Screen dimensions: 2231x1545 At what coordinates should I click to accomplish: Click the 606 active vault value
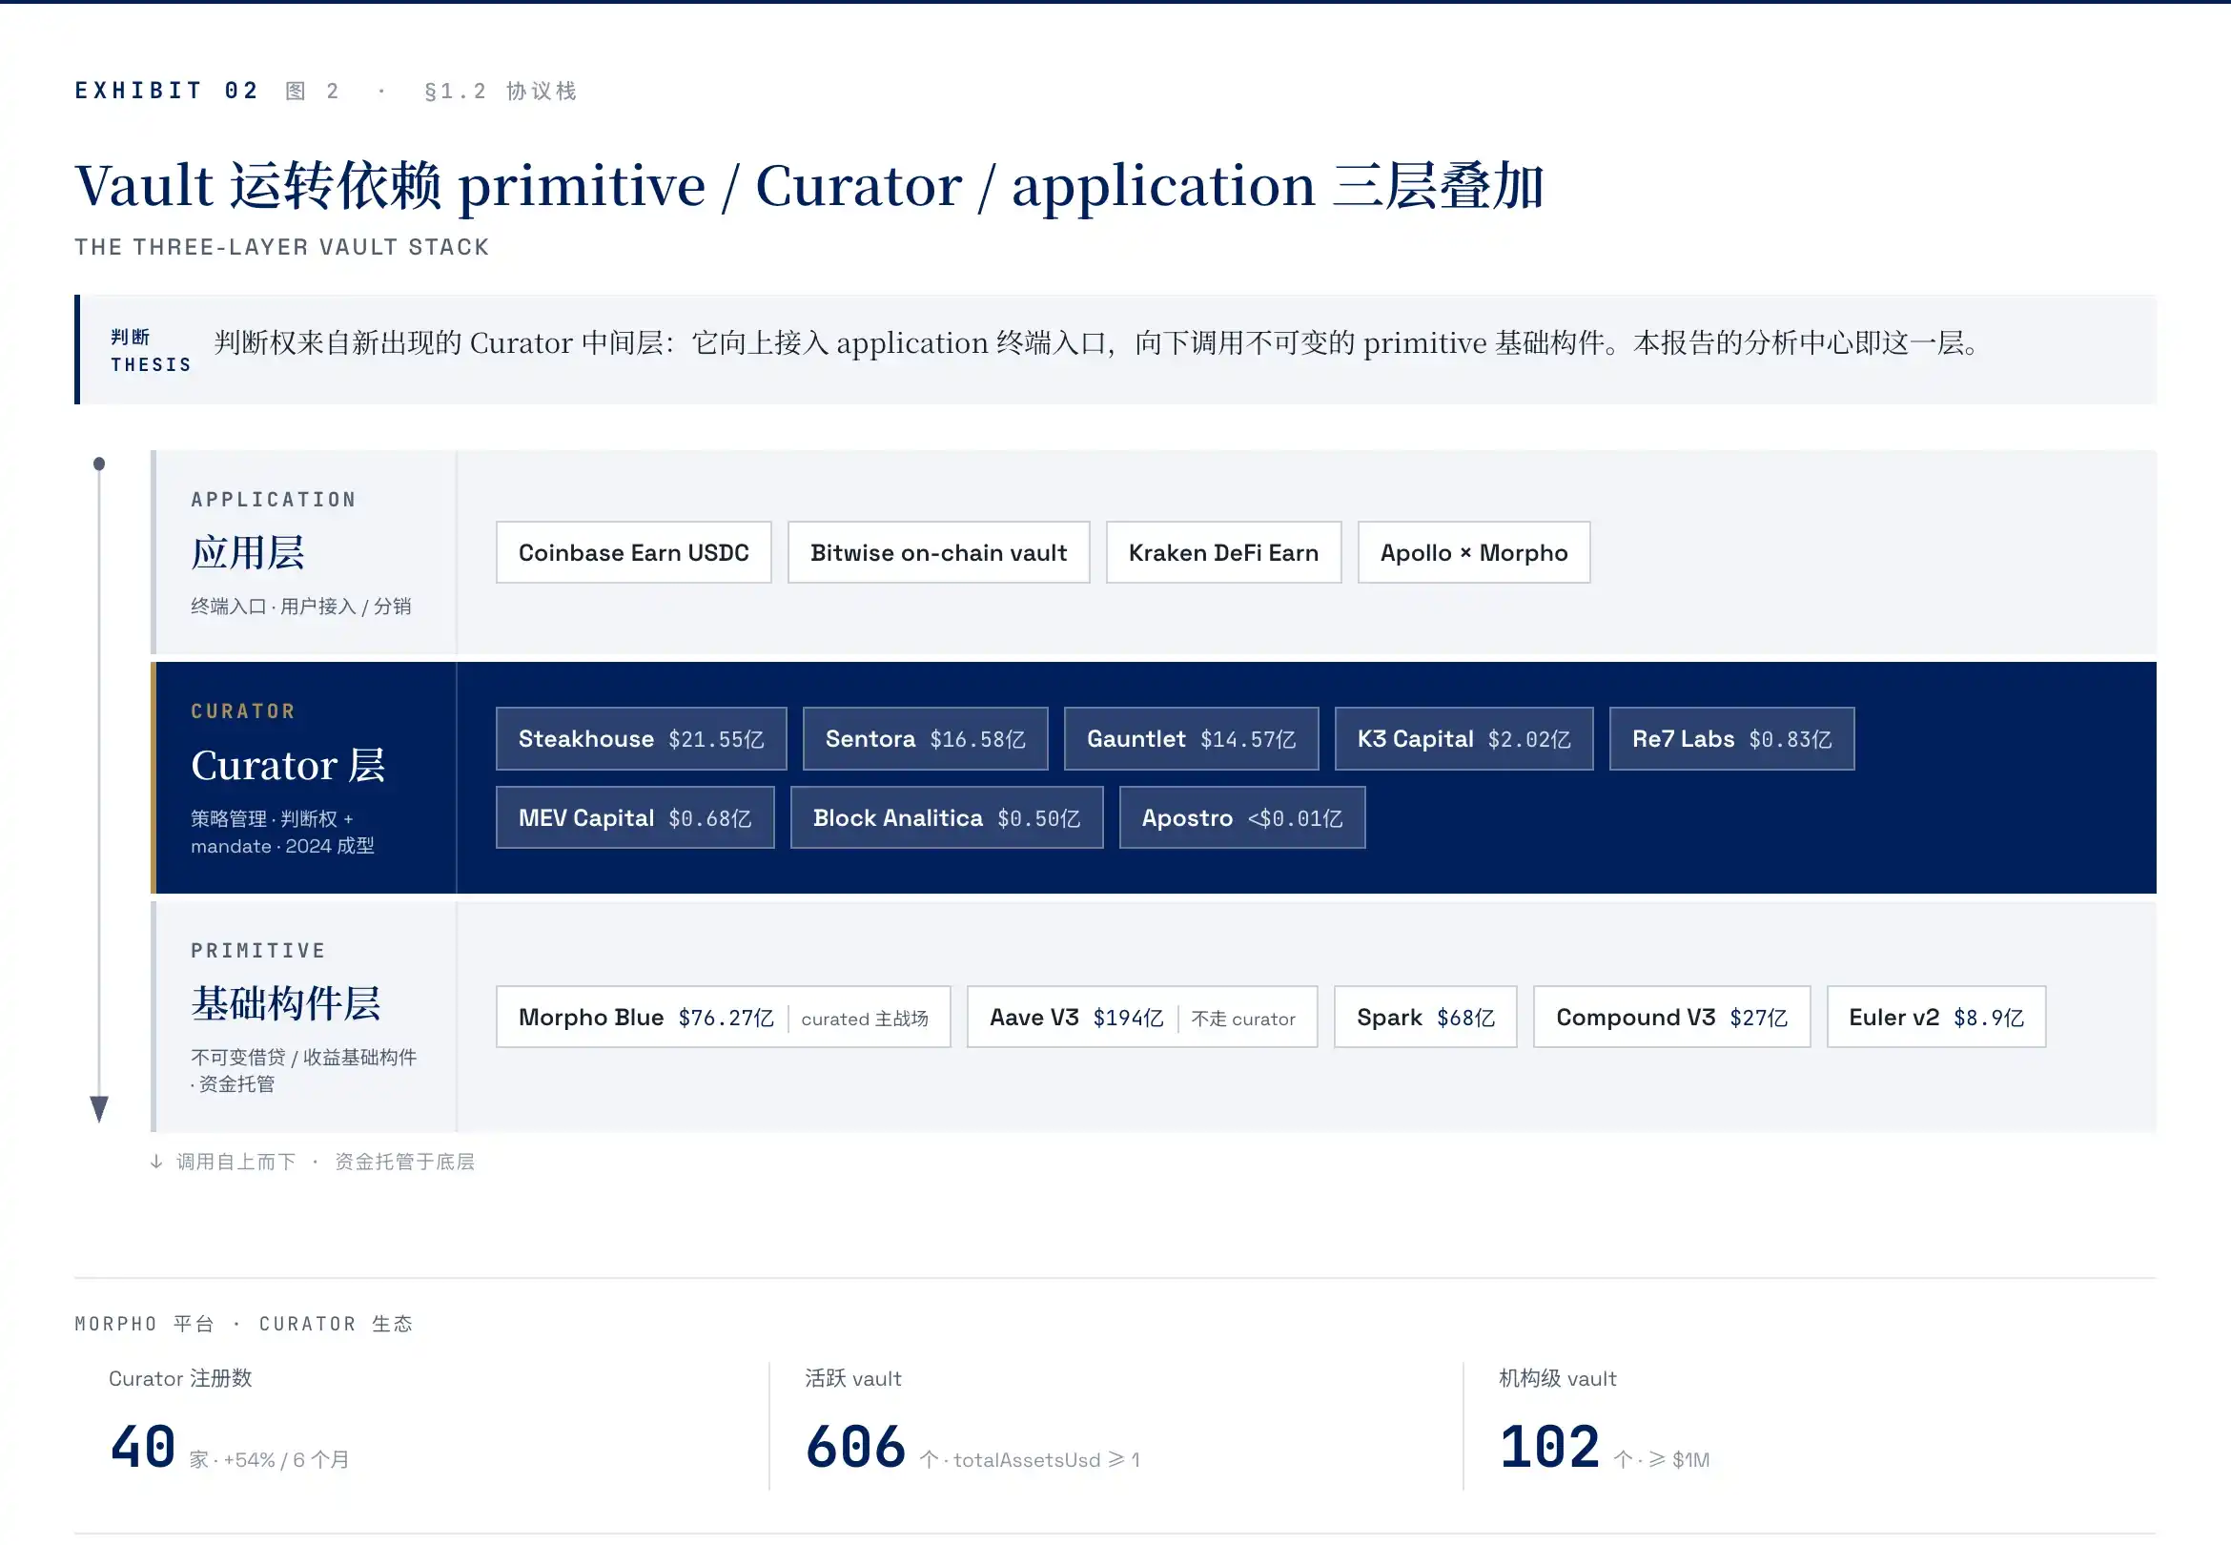click(x=856, y=1447)
